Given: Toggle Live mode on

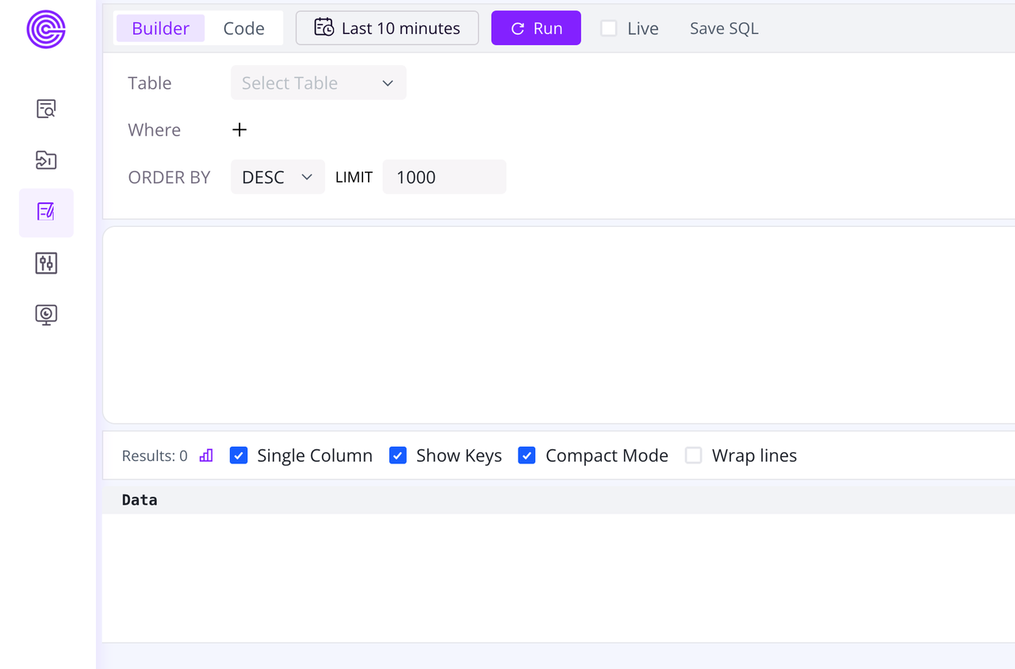Looking at the screenshot, I should click(x=609, y=27).
